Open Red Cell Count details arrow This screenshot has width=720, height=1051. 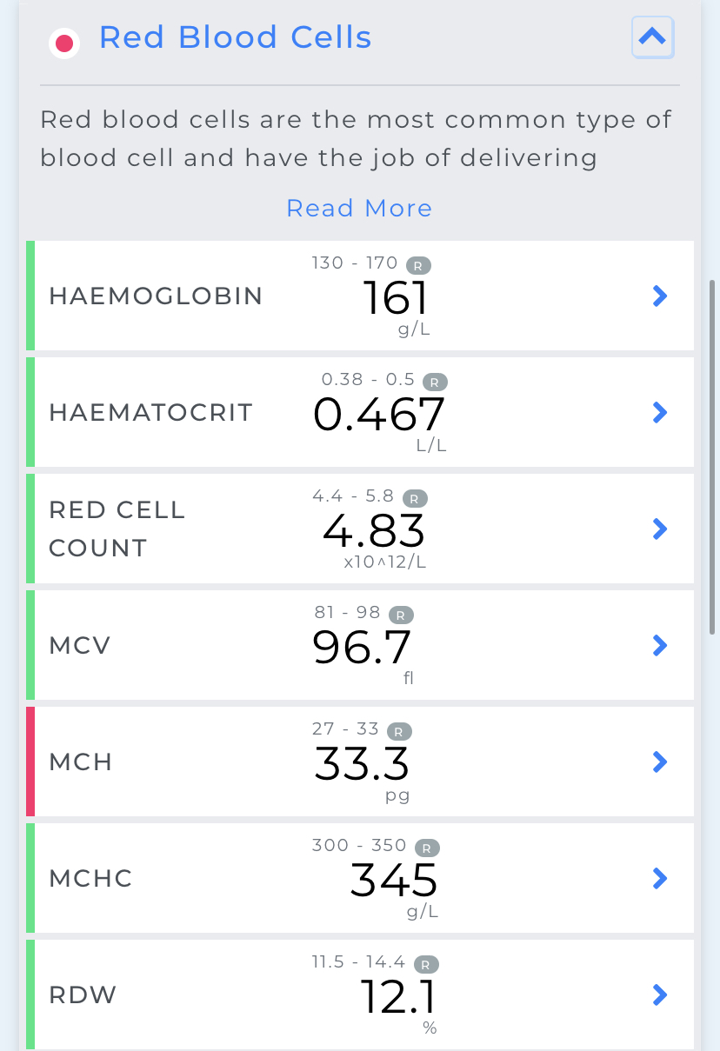660,529
